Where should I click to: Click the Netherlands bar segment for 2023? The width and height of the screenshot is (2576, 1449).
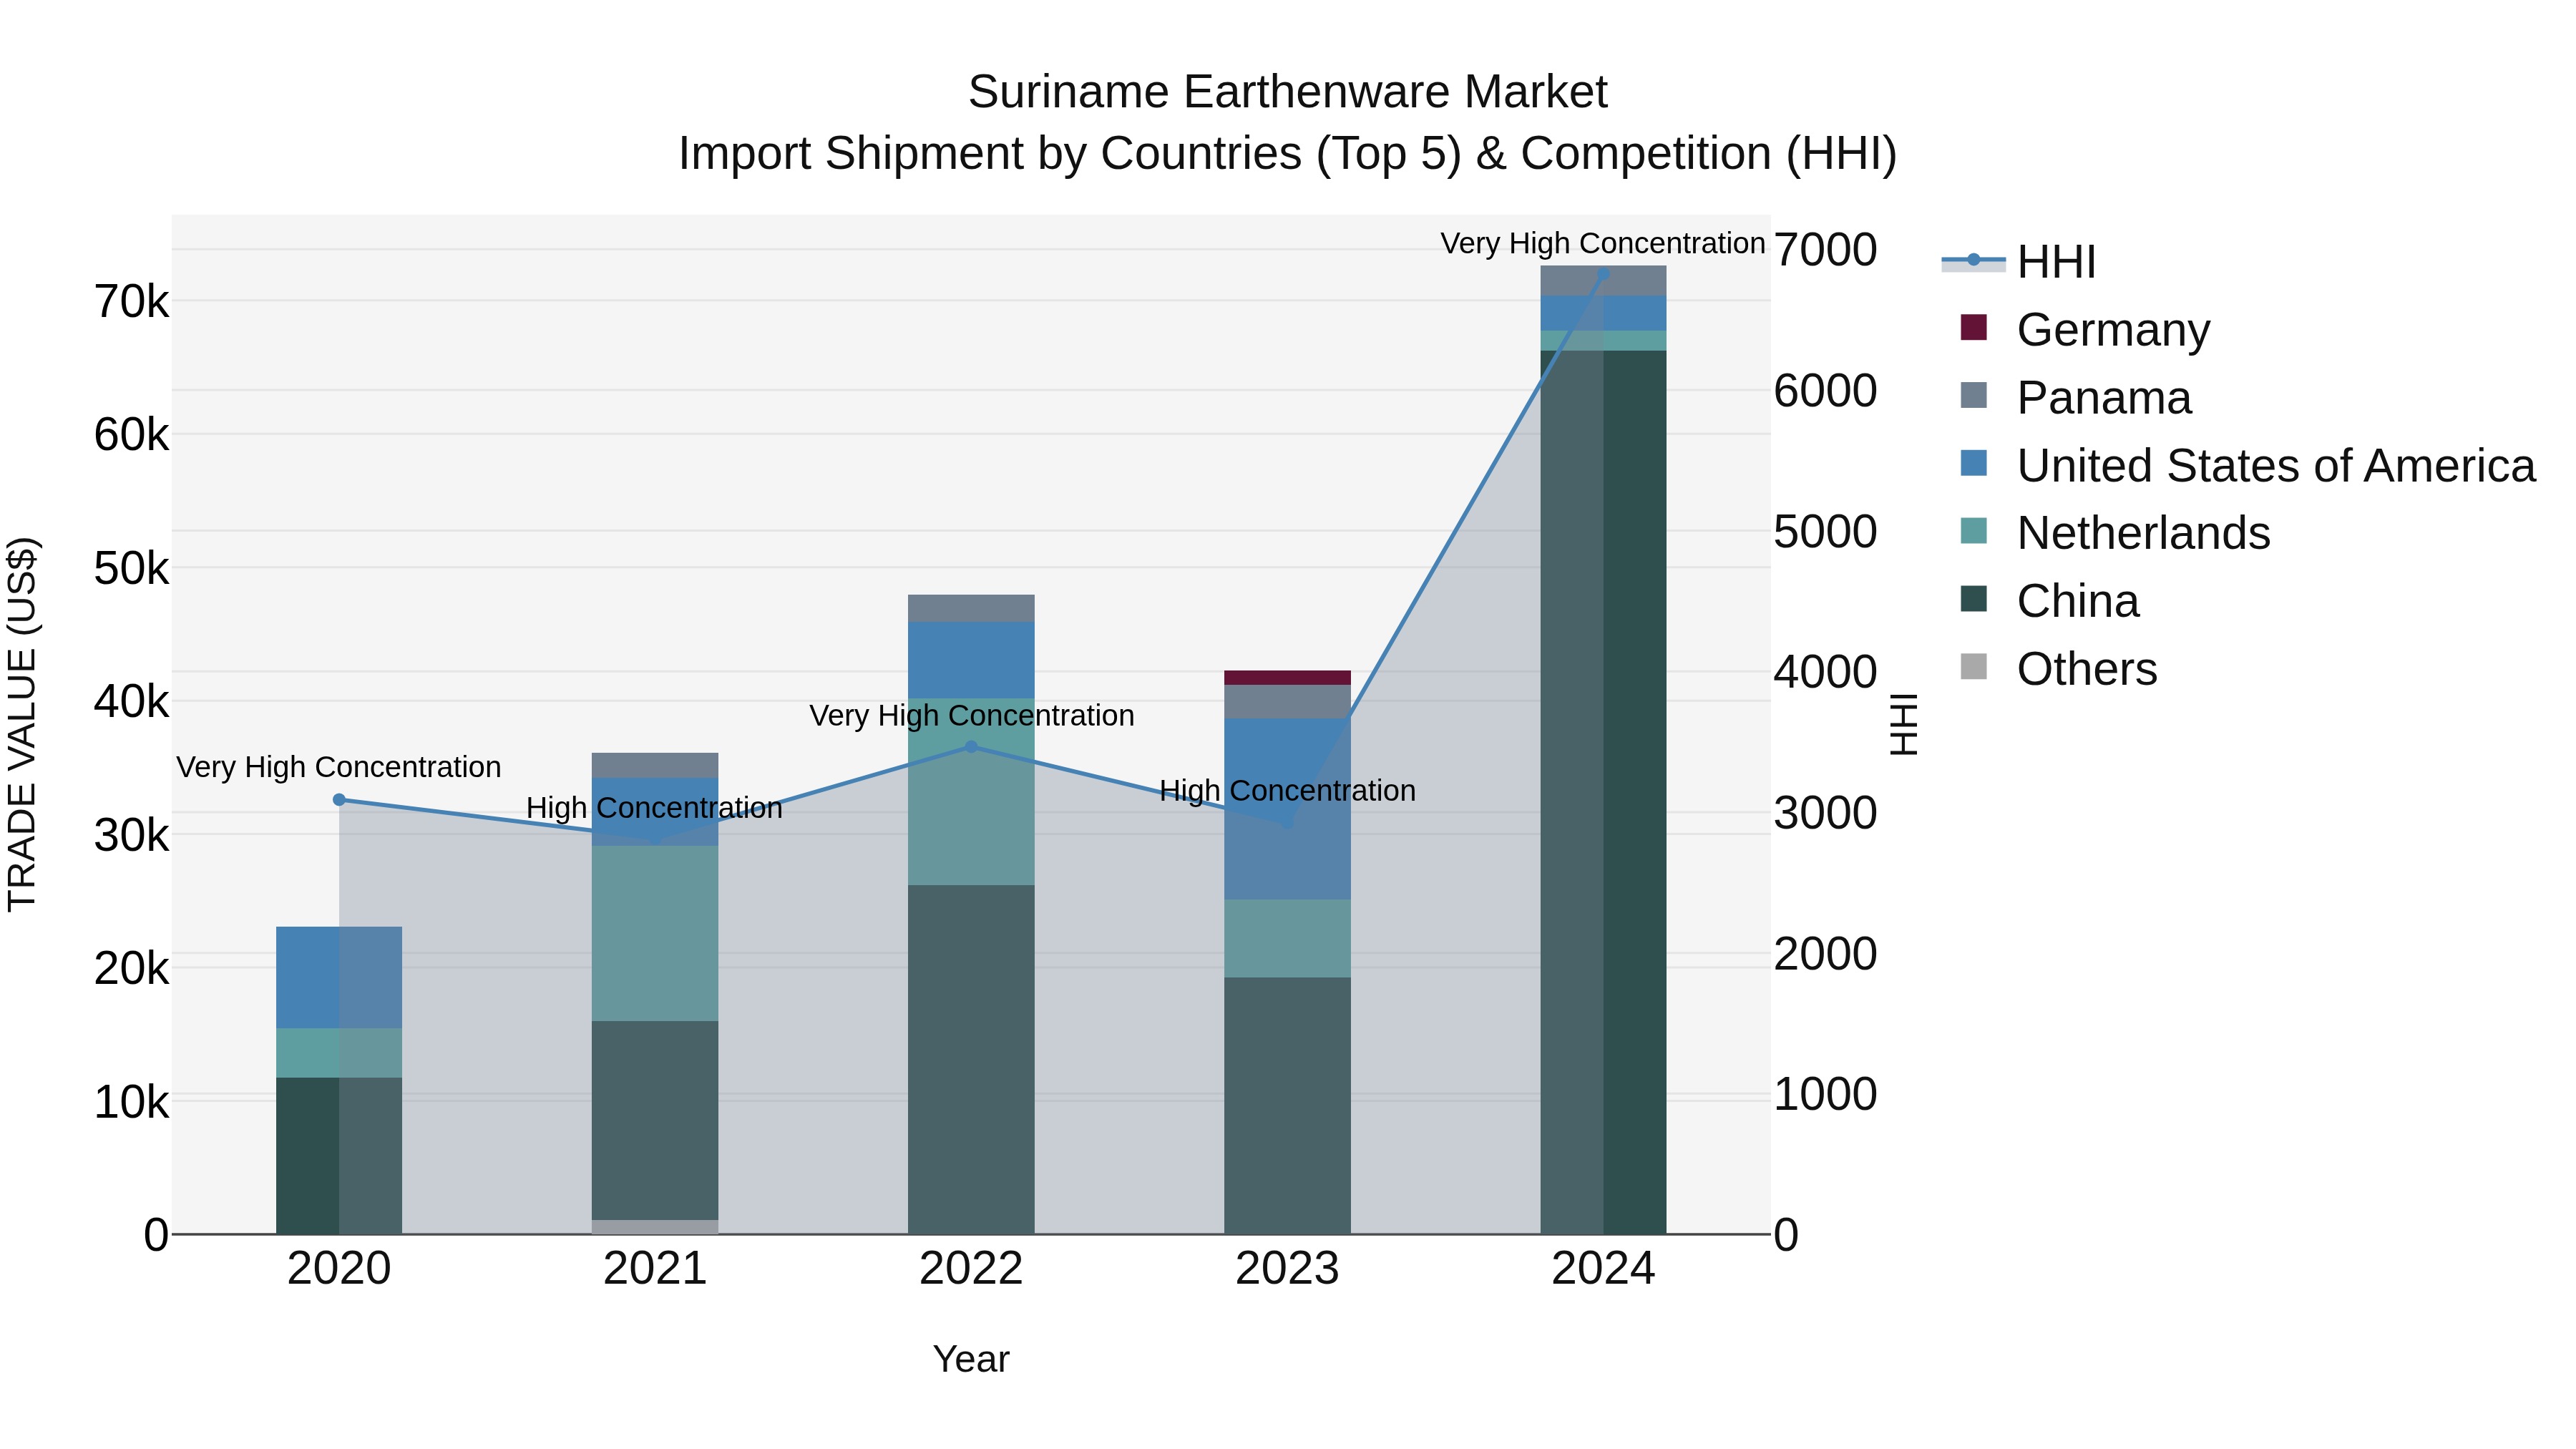tap(1287, 939)
